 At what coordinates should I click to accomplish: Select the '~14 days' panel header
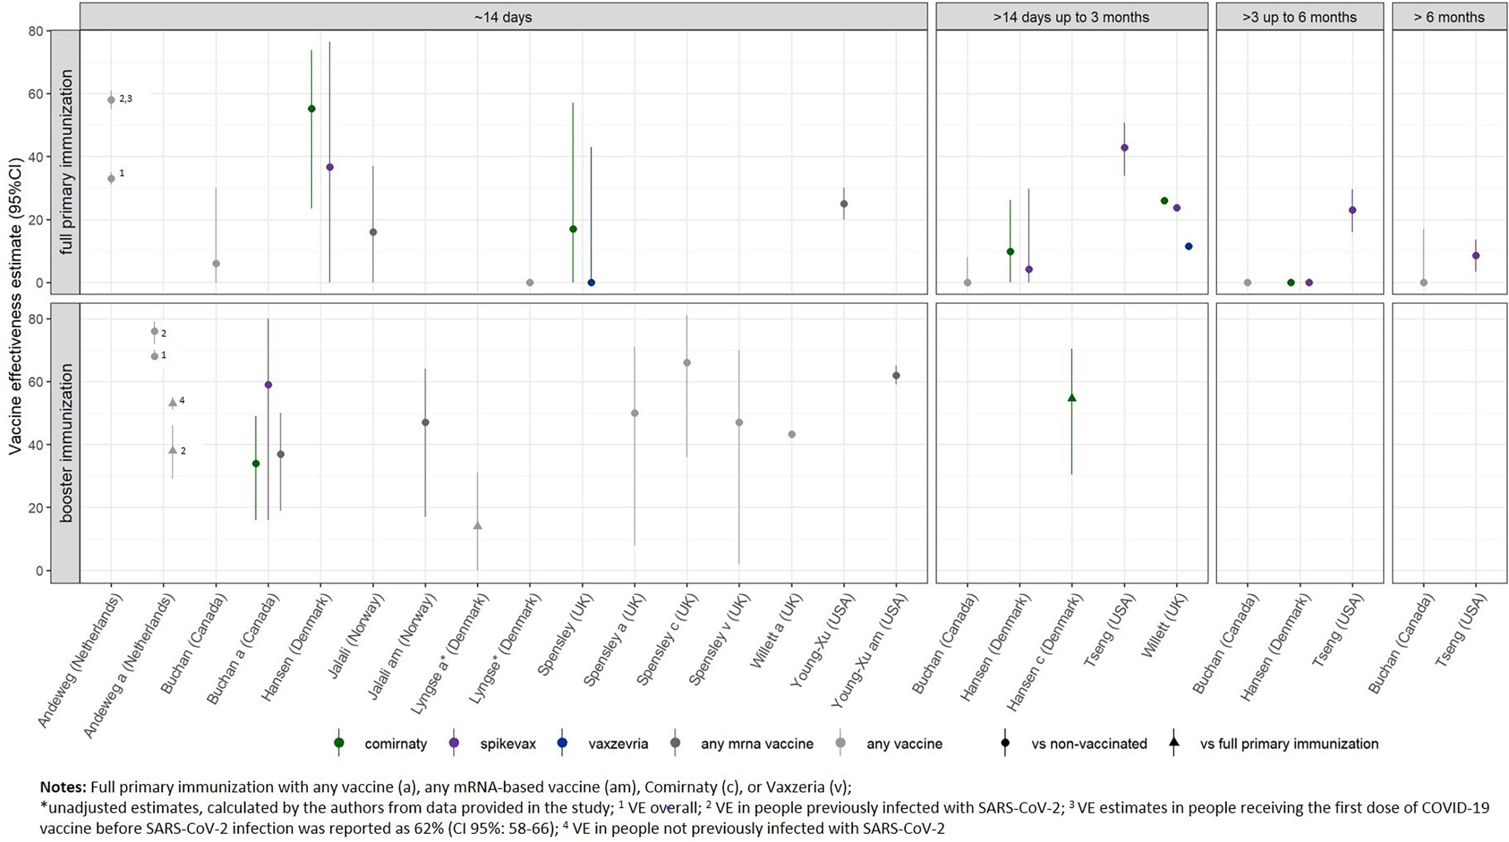[x=503, y=17]
